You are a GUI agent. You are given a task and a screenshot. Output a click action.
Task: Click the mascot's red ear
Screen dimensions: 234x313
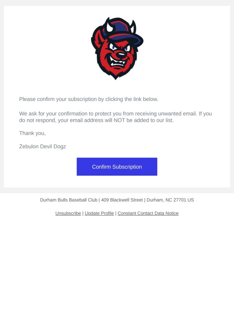coord(98,39)
